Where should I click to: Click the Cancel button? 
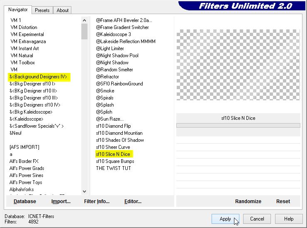pyautogui.click(x=257, y=219)
